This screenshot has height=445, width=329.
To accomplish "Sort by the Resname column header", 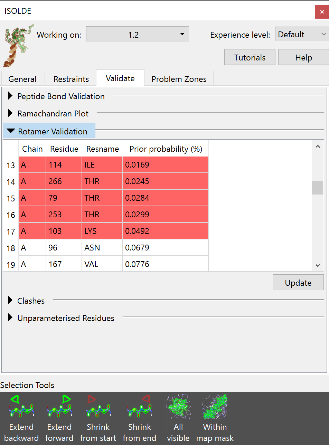I will (x=103, y=149).
